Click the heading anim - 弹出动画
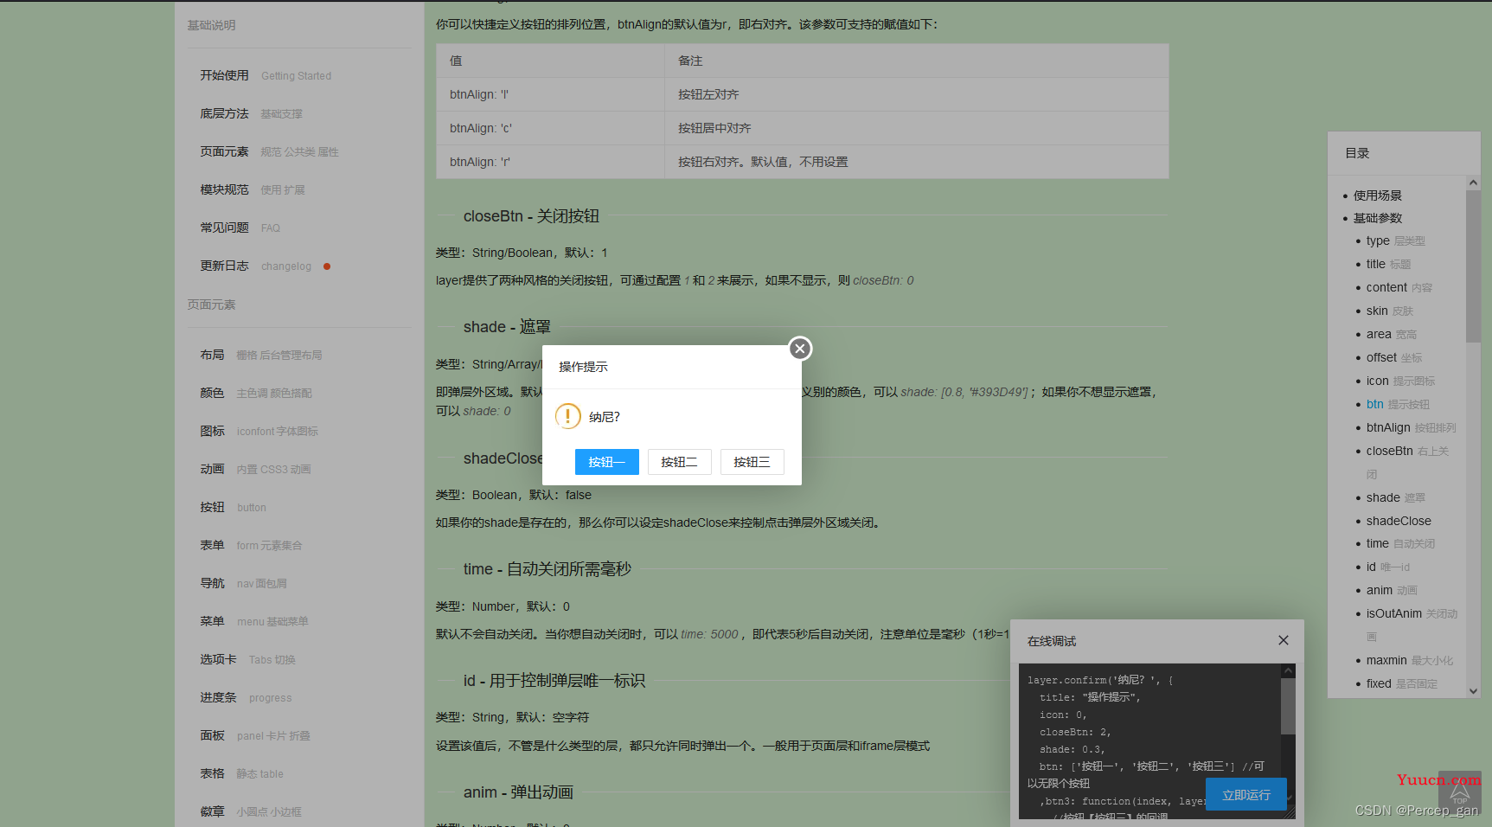This screenshot has width=1492, height=827. (518, 792)
